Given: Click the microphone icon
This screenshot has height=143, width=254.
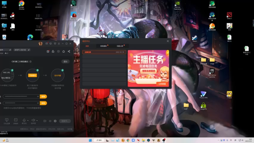Looking at the screenshot, I should pyautogui.click(x=24, y=120).
